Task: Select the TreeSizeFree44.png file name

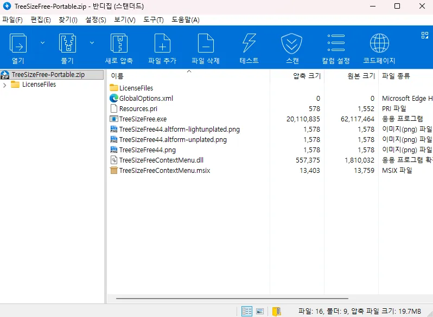Action: (148, 150)
